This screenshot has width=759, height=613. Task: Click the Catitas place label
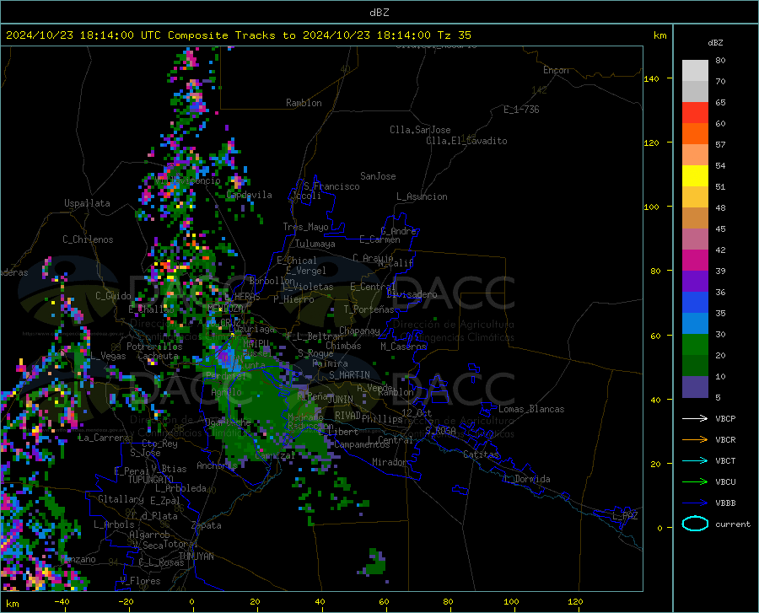click(482, 454)
